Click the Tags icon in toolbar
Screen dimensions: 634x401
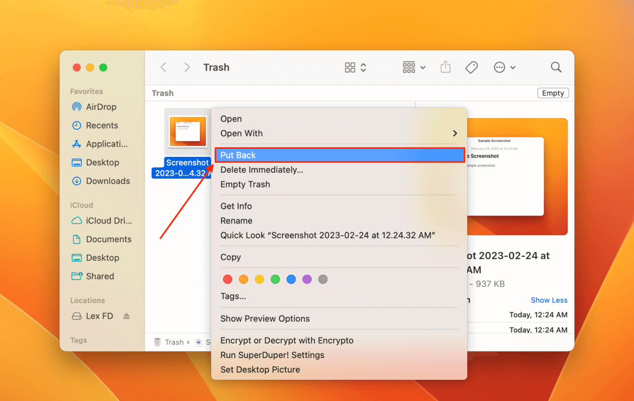471,67
